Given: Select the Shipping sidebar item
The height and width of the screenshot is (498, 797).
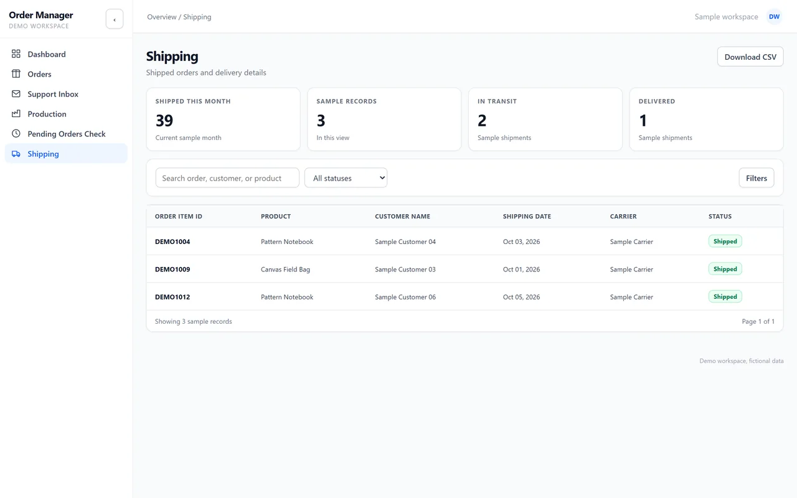Looking at the screenshot, I should click(x=66, y=154).
